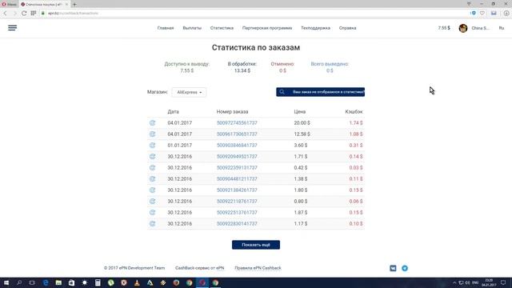Open order link 500922118761737
The width and height of the screenshot is (512, 288).
point(237,201)
